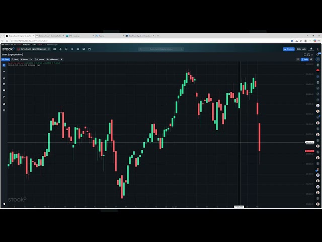Open the chart settings gear icon

(x=311, y=59)
